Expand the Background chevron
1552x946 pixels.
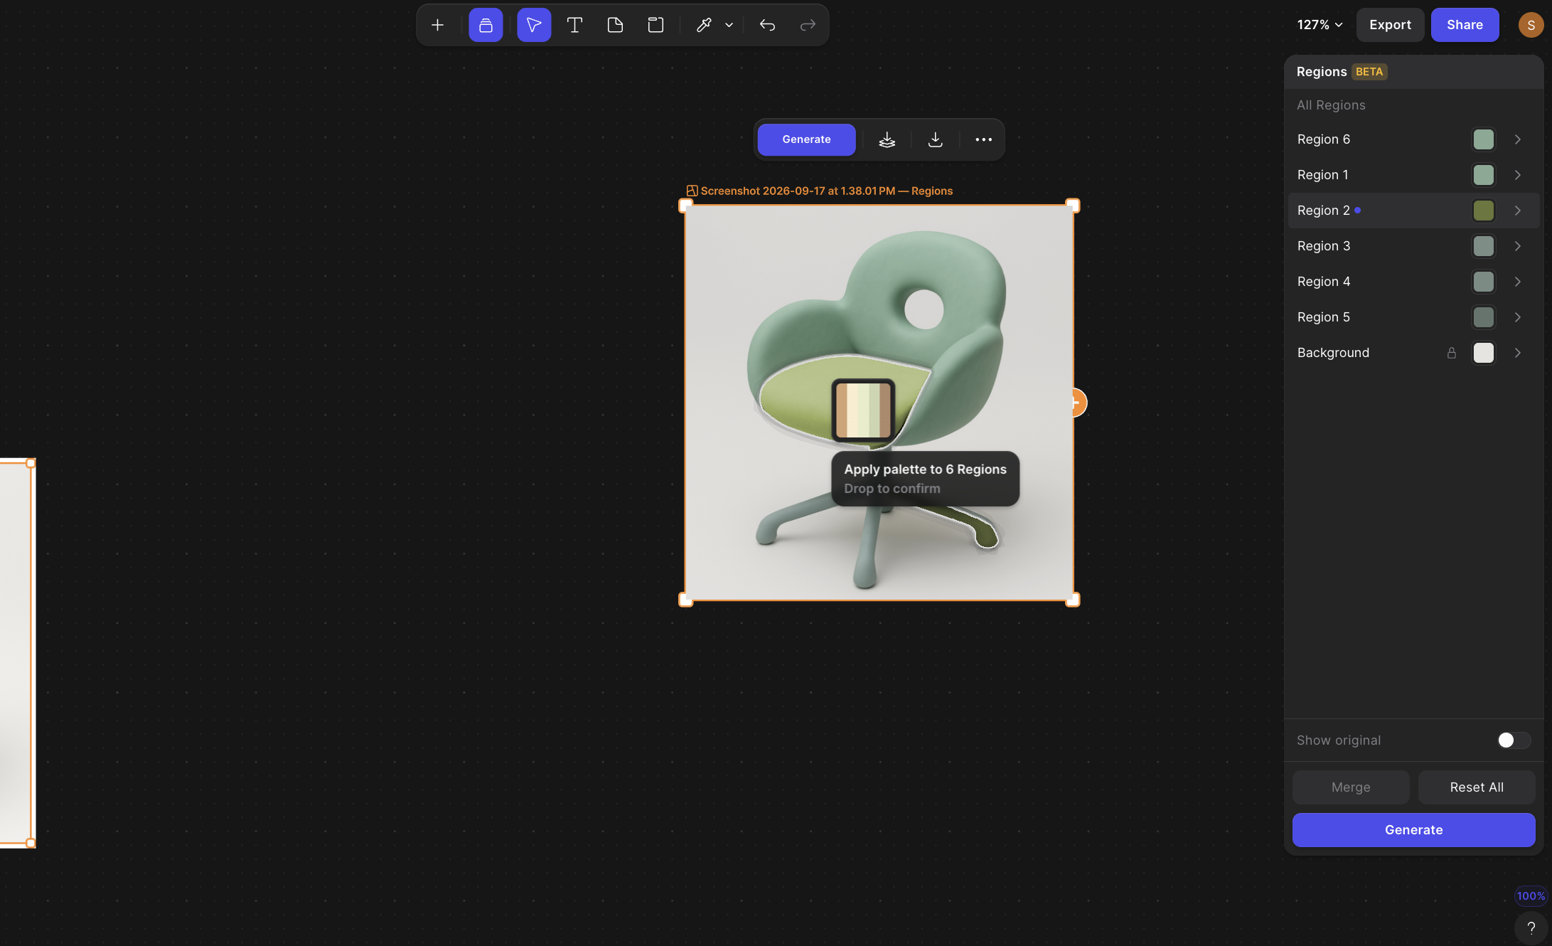coord(1517,353)
